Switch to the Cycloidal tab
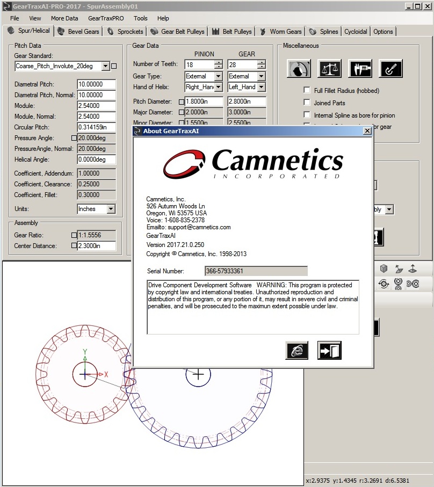The height and width of the screenshot is (487, 434). 356,31
